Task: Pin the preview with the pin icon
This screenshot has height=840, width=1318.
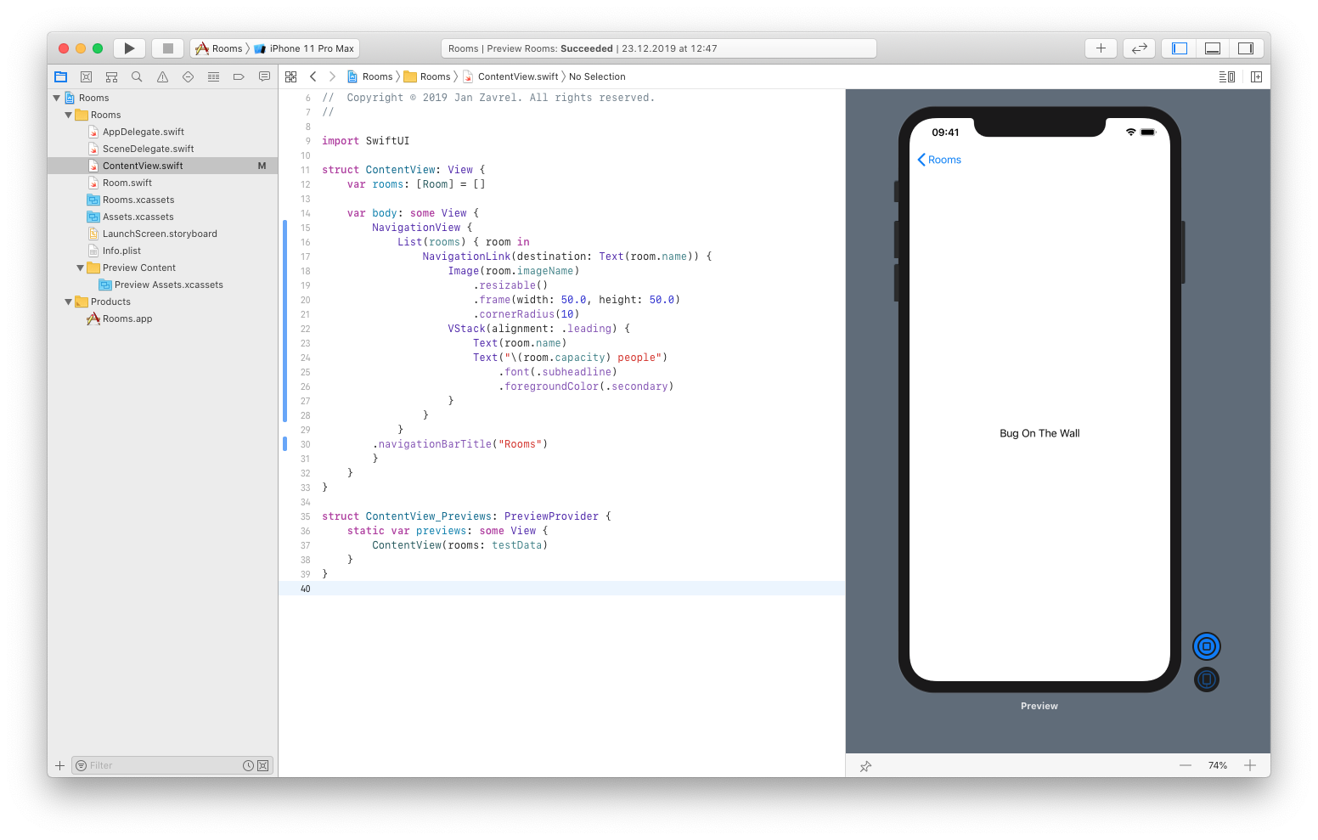Action: 865,765
